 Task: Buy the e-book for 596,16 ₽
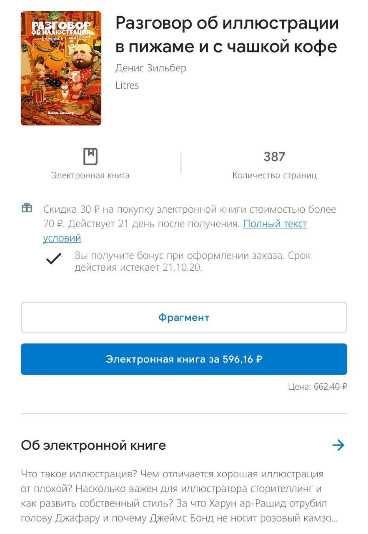click(184, 359)
